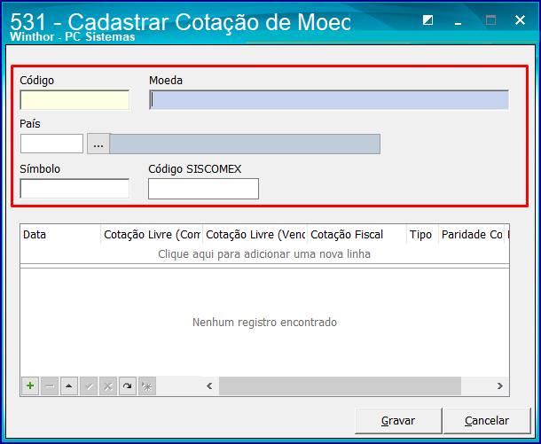541x444 pixels.
Task: Click the Data column header
Action: pyautogui.click(x=60, y=235)
